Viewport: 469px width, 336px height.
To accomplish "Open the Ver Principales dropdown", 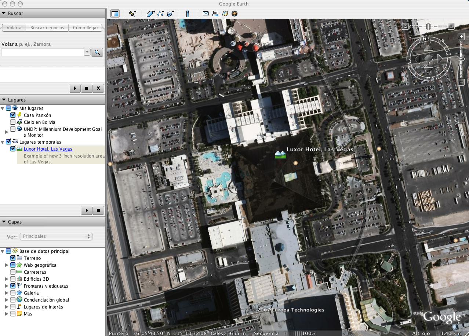I will (x=56, y=236).
